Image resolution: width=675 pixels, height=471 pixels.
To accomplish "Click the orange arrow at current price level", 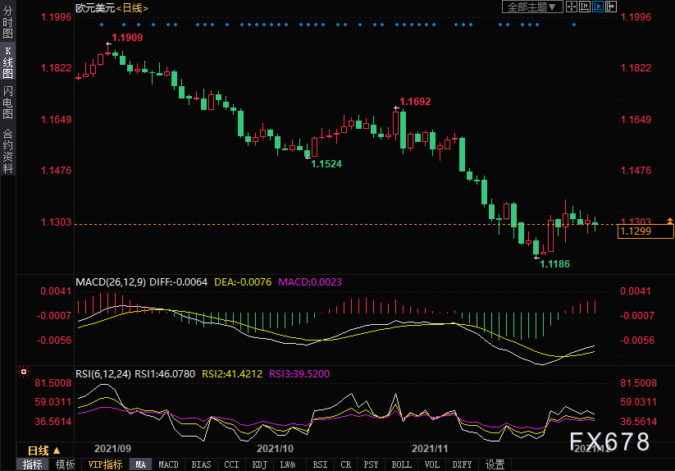I will (670, 222).
